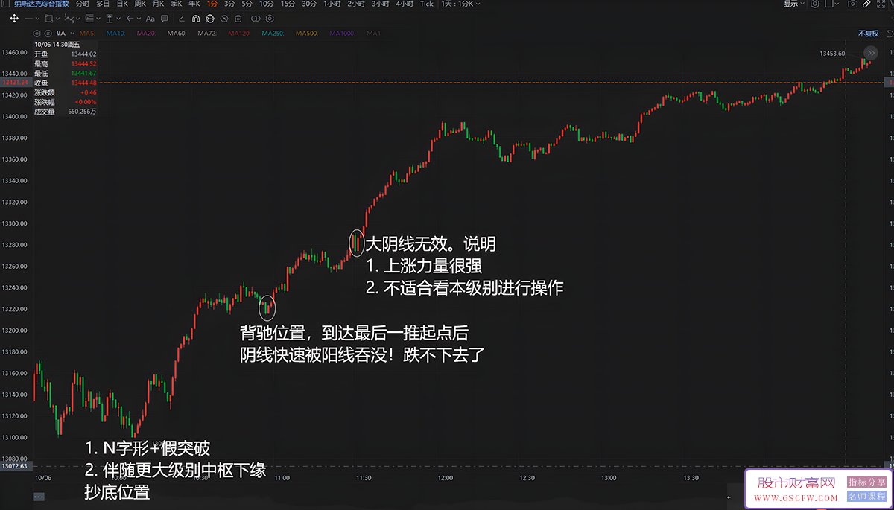Screen dimensions: 894x510
Task: Select the Aa text annotation tool
Action: (150, 18)
